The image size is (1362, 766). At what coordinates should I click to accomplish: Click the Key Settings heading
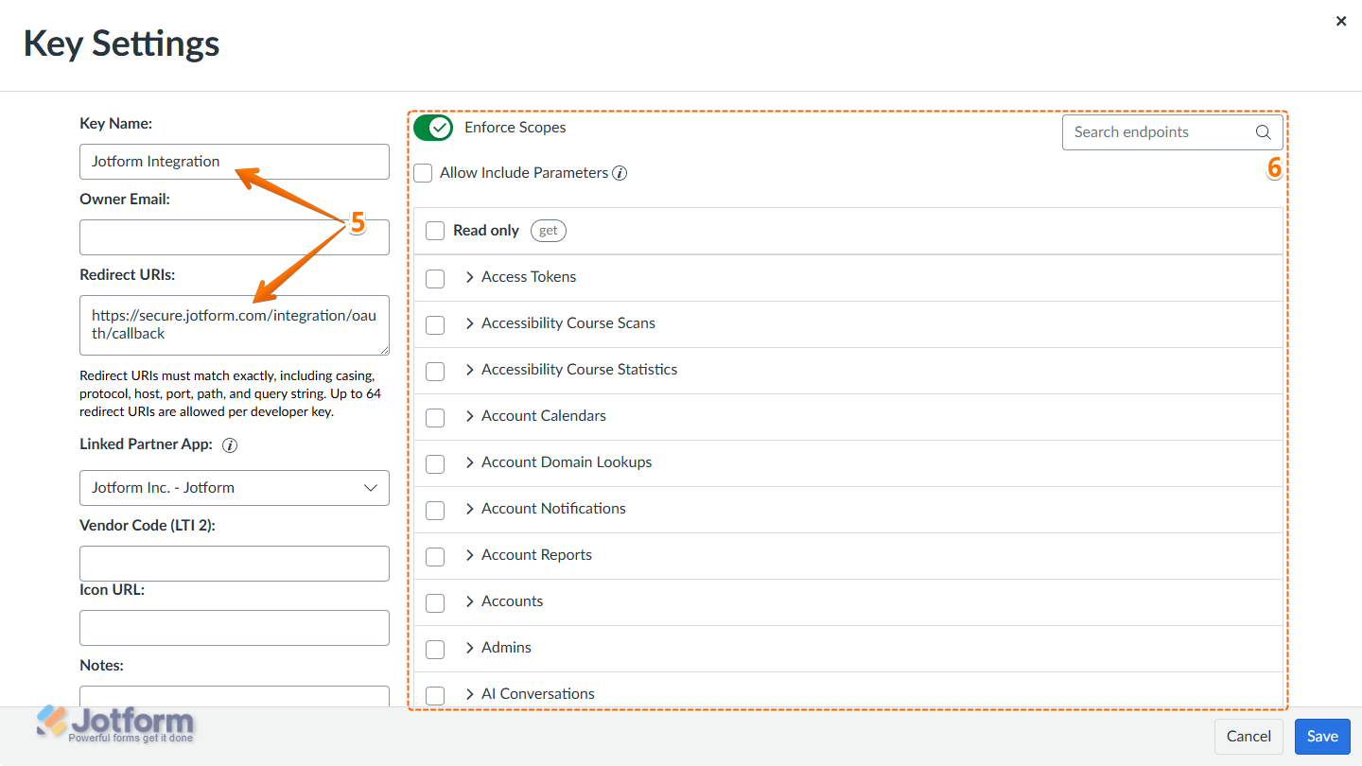(x=122, y=44)
